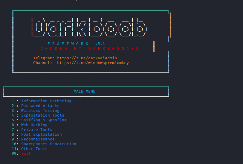This screenshot has height=164, width=243.
Task: Pick the Wireless Testing option
Action: [40, 111]
